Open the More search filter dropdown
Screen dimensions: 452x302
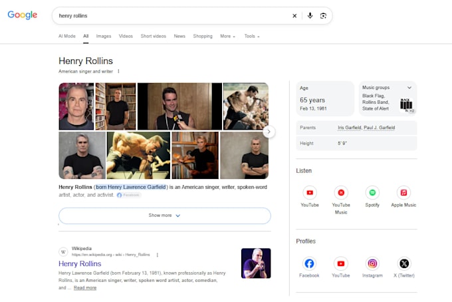[228, 37]
